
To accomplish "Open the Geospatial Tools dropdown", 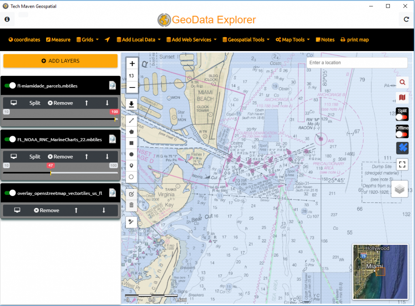I will (246, 40).
